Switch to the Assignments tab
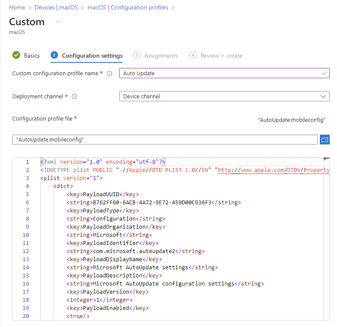337x327 pixels. click(x=161, y=56)
